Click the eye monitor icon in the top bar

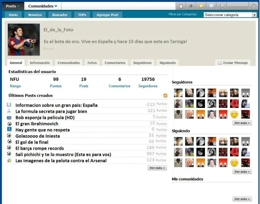point(191,6)
